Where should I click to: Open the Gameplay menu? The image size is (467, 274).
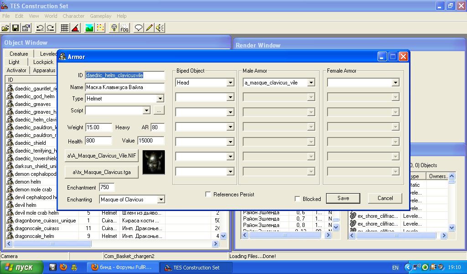[101, 16]
